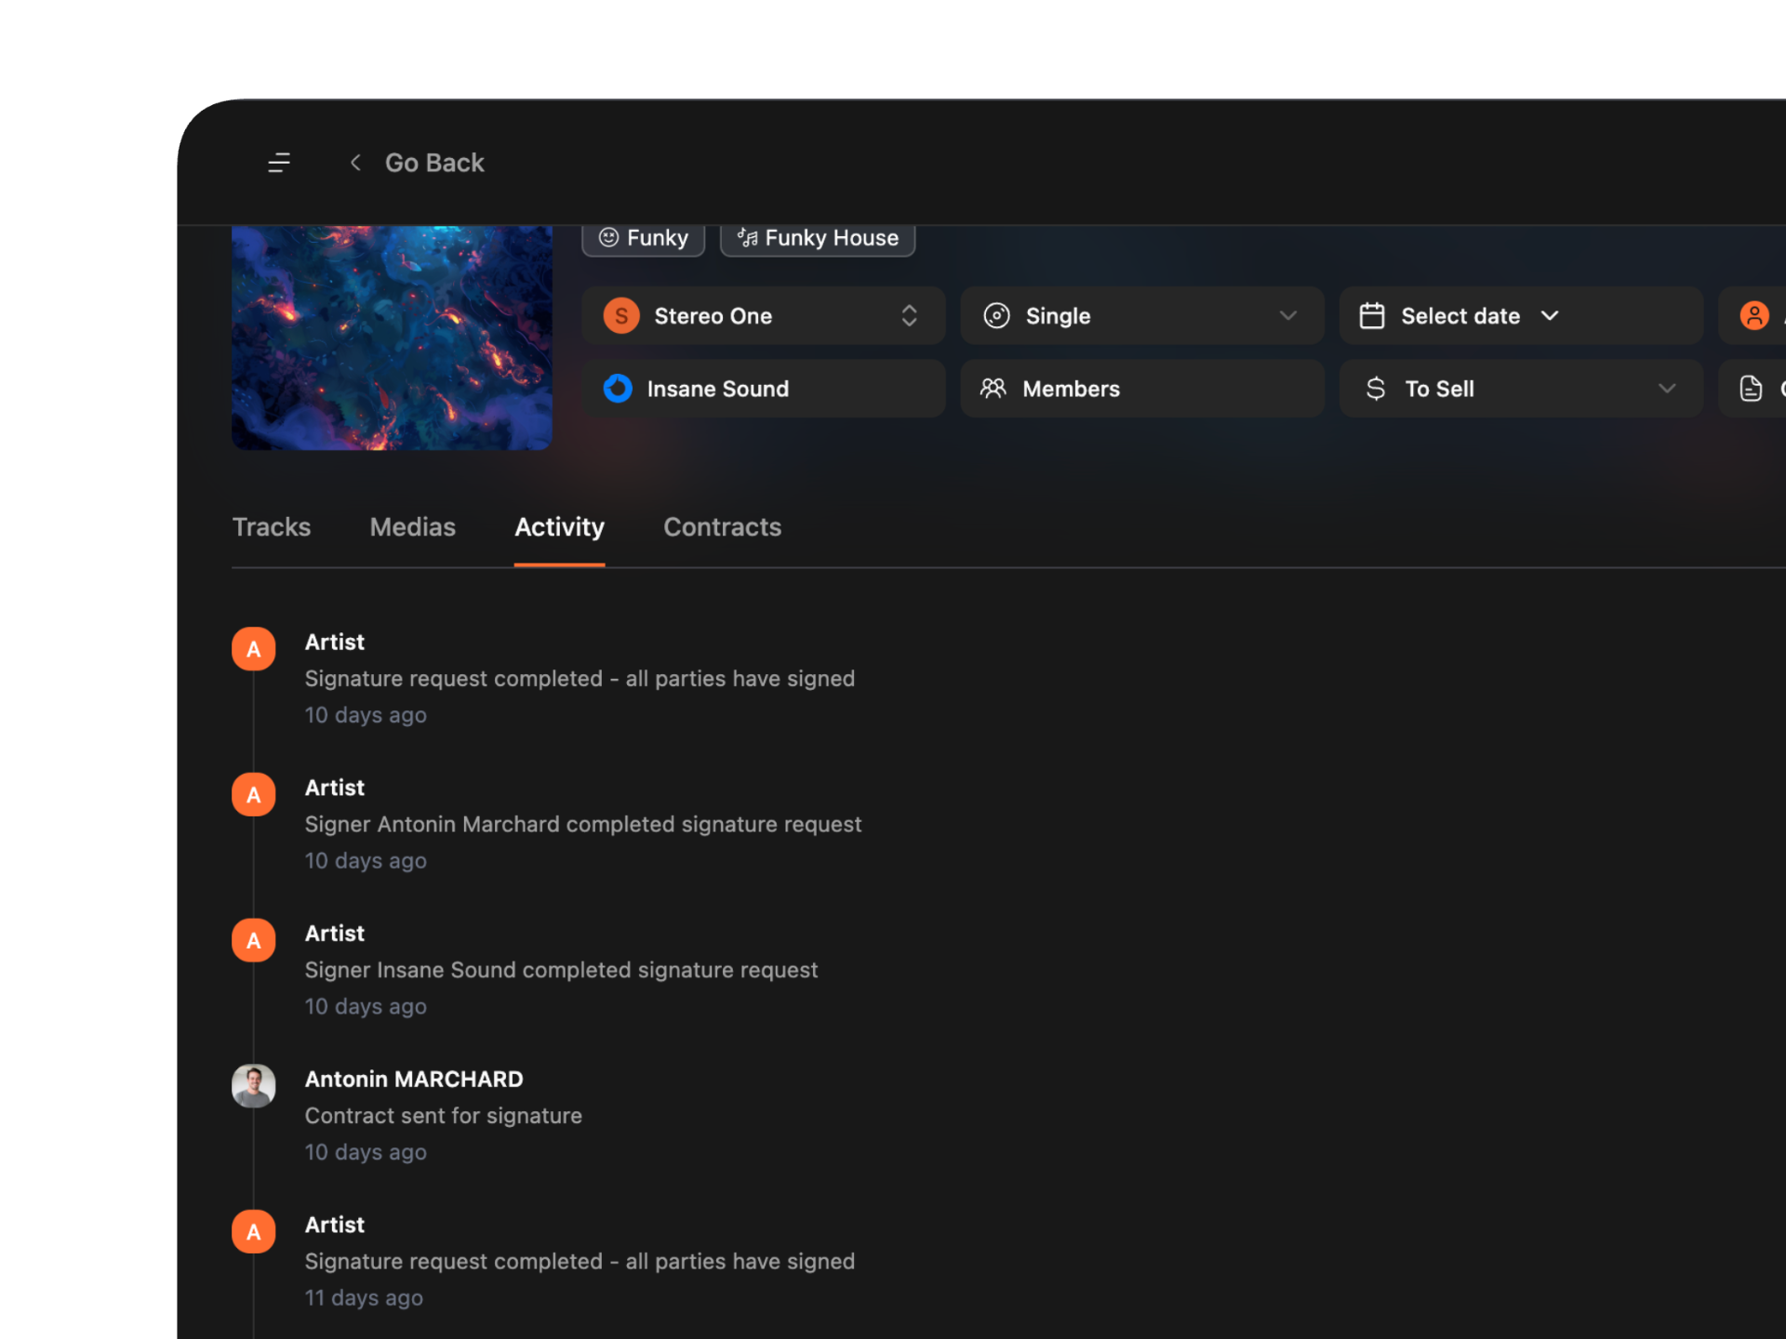The width and height of the screenshot is (1786, 1339).
Task: Open the Medias tab
Action: (x=412, y=527)
